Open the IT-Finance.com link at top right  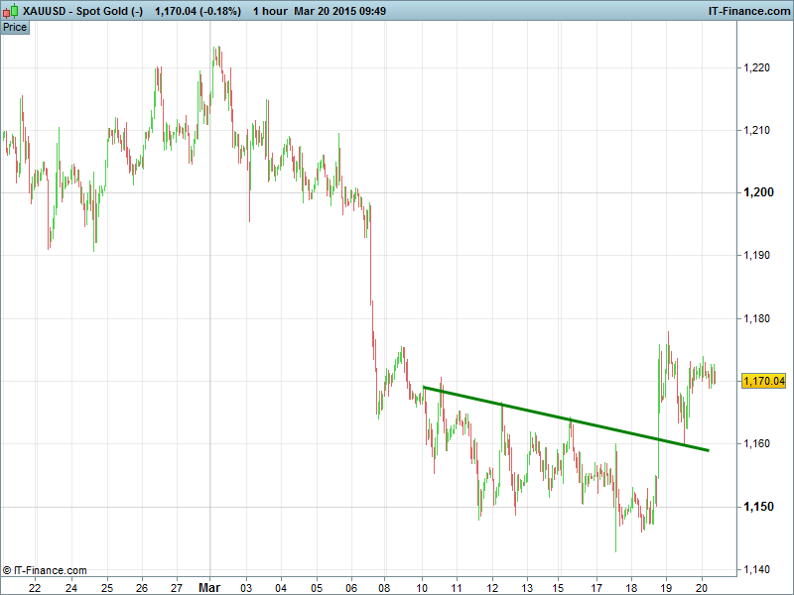pyautogui.click(x=748, y=11)
